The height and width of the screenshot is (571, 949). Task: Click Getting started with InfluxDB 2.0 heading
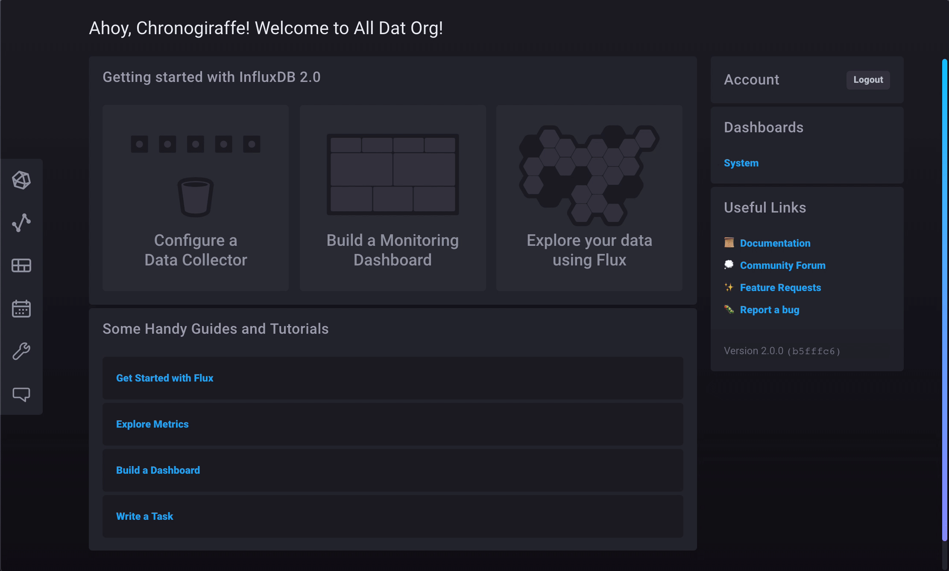211,77
